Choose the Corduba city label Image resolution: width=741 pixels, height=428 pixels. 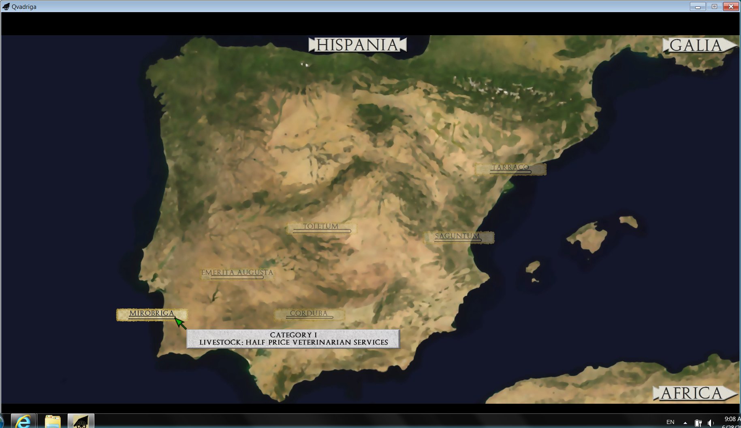point(309,314)
